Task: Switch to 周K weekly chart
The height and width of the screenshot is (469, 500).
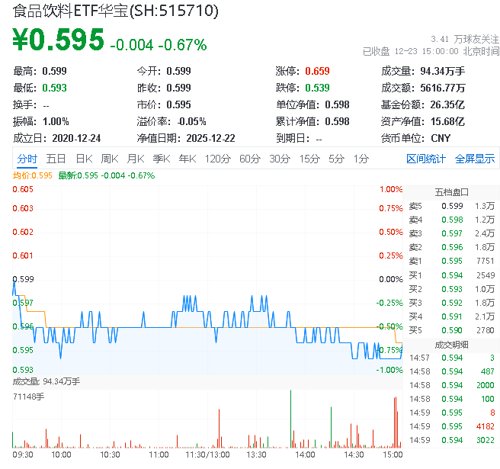Action: coord(110,159)
